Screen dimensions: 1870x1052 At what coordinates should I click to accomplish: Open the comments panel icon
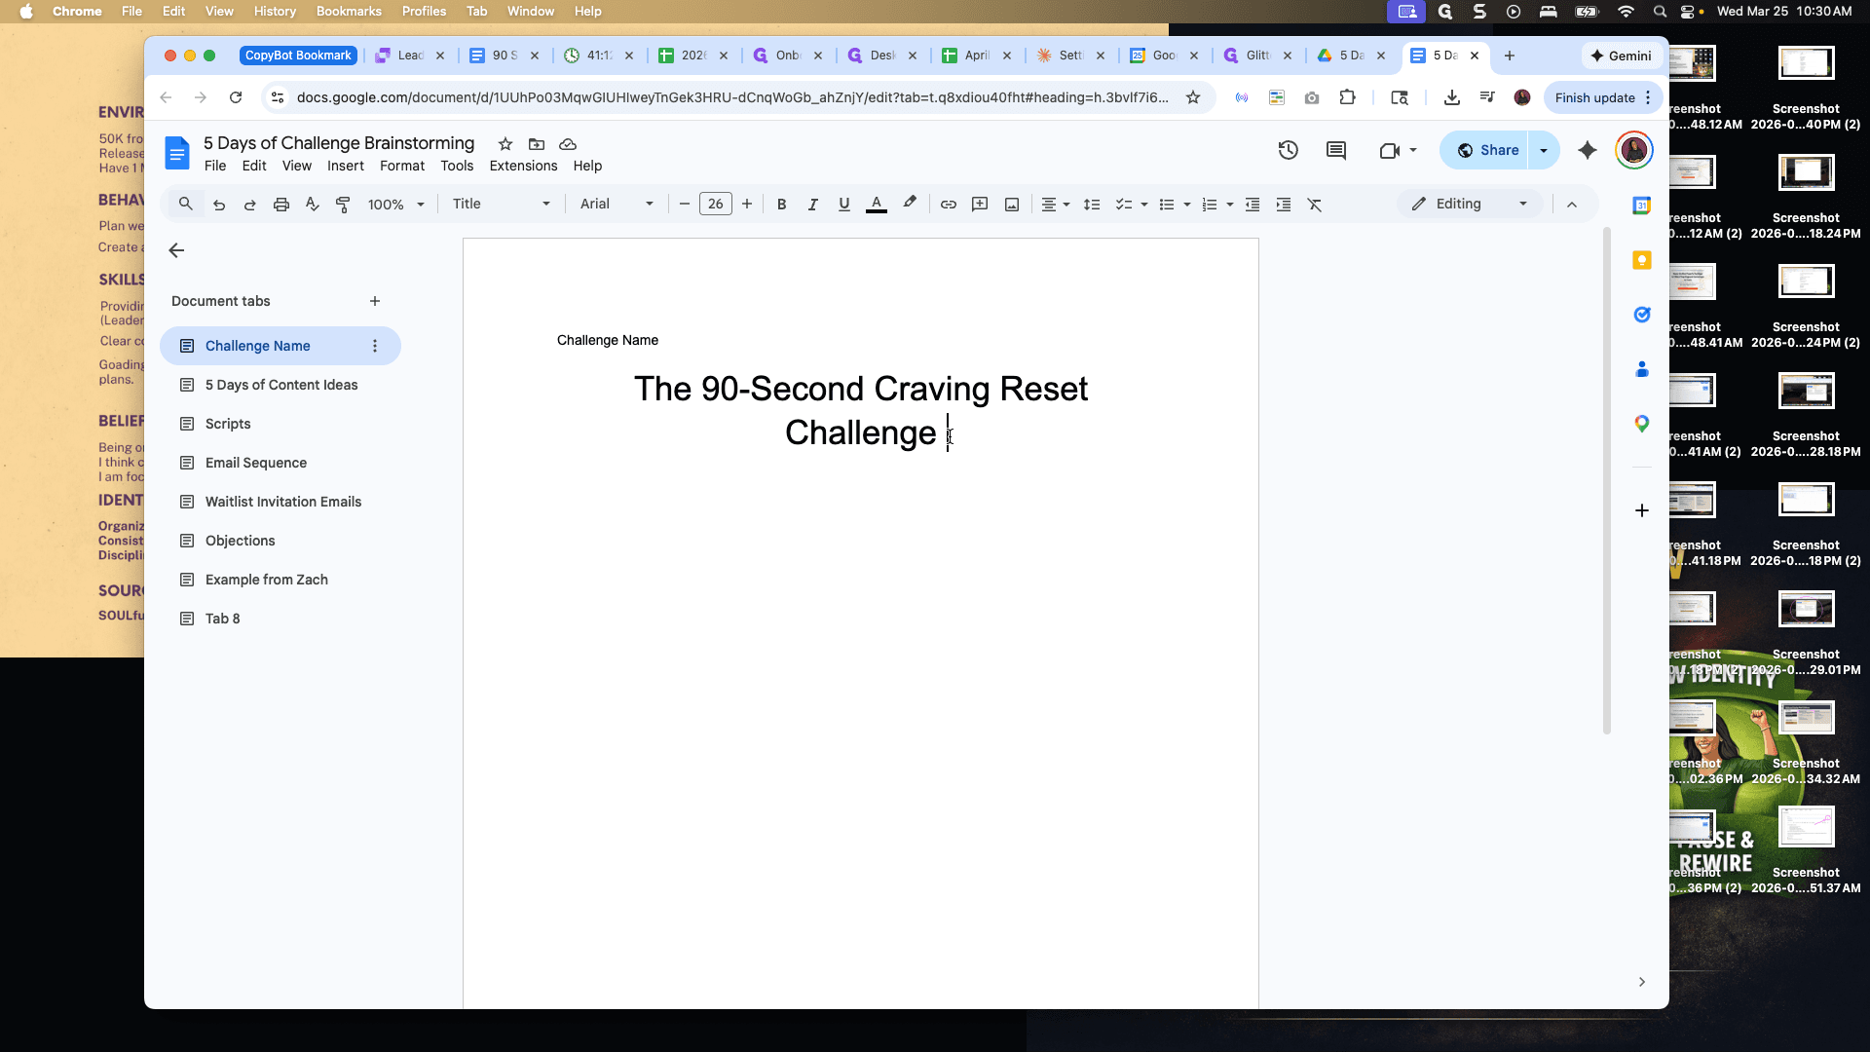1336,150
